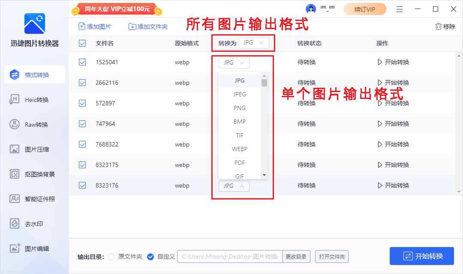The width and height of the screenshot is (463, 274).
Task: Select Raw转换 from left panel
Action: pyautogui.click(x=34, y=124)
